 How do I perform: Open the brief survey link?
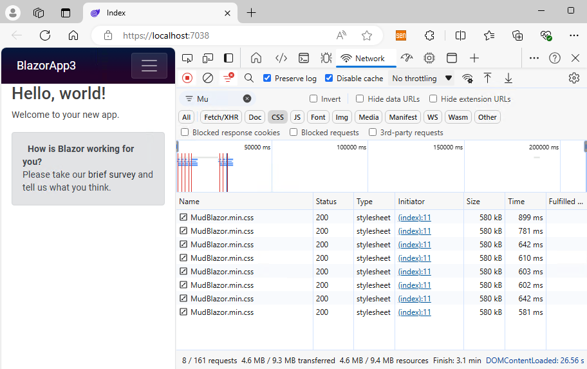(113, 175)
